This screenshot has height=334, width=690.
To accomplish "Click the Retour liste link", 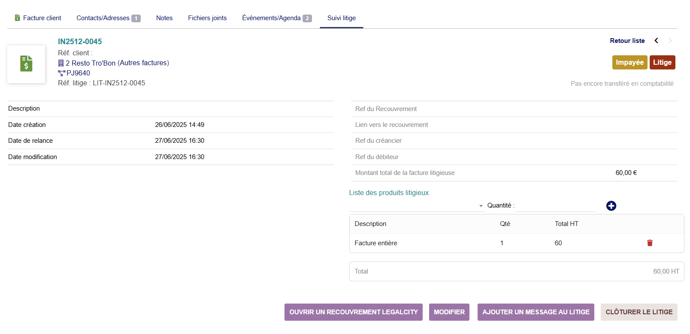I will click(x=627, y=41).
